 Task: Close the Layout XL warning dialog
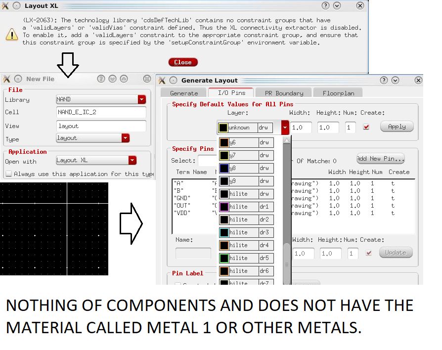(183, 62)
